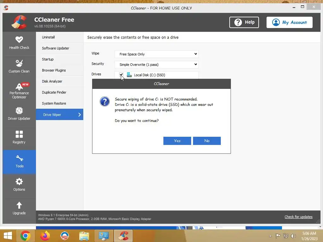Click CCleaner taskbar icon

123,236
